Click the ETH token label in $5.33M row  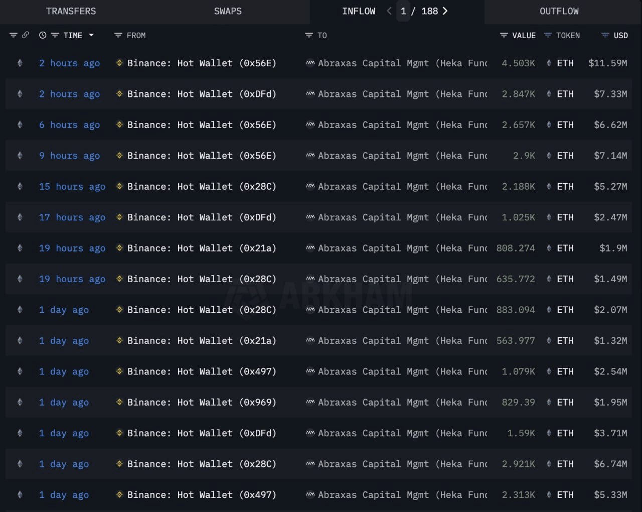565,495
